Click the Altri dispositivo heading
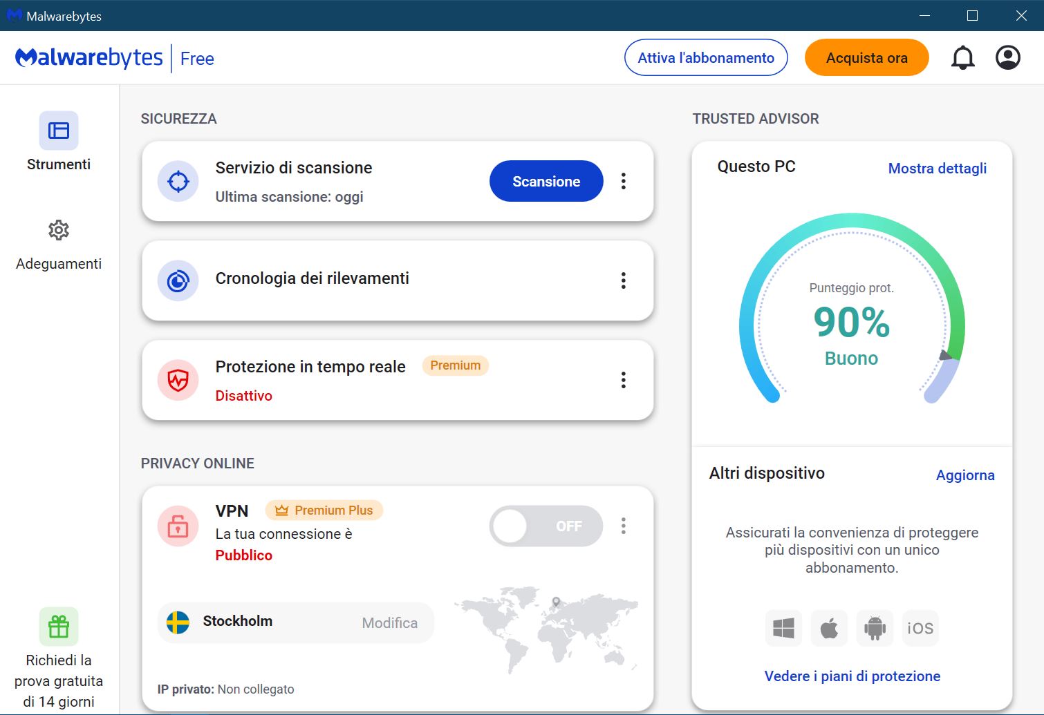The image size is (1044, 715). pyautogui.click(x=767, y=473)
